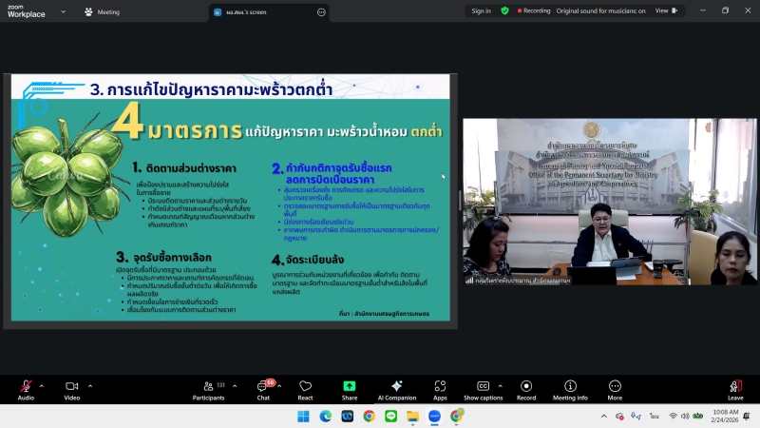Launch AI Companion
The image size is (760, 428).
[397, 388]
